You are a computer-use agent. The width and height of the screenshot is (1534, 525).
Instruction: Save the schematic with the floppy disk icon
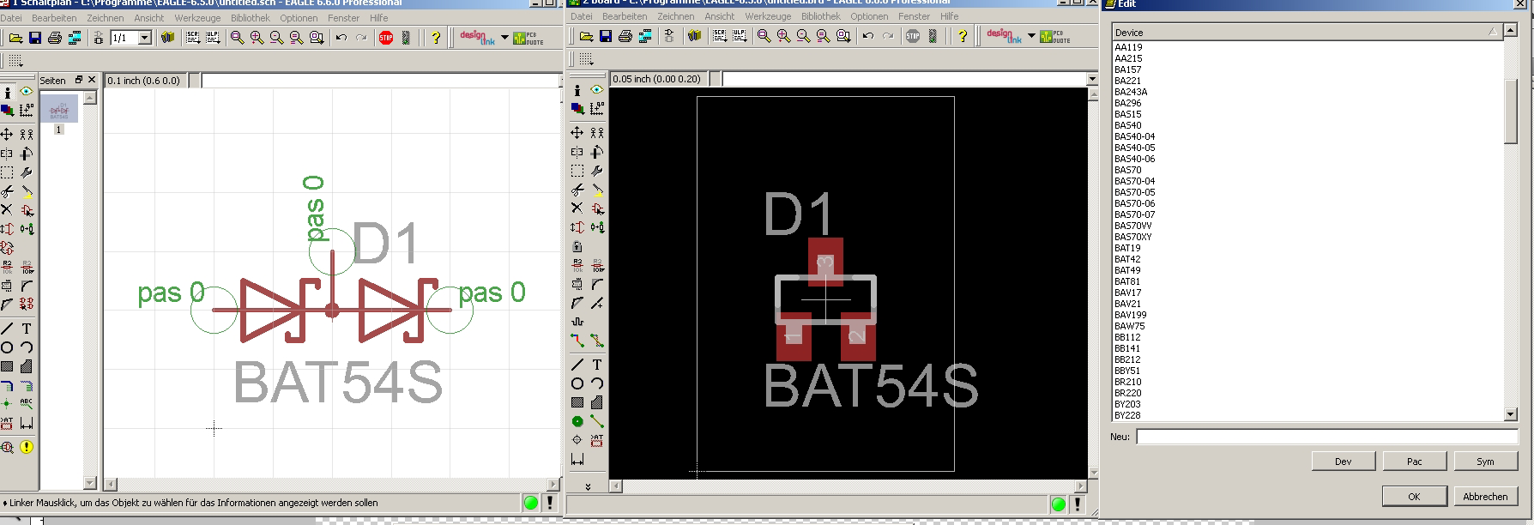pos(35,38)
